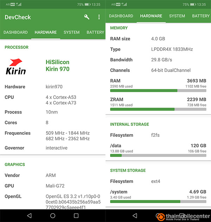
Task: Open BATTERY tab on left screen
Action: tap(95, 32)
